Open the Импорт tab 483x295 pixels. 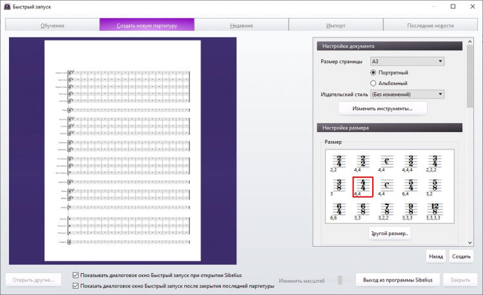(x=336, y=25)
